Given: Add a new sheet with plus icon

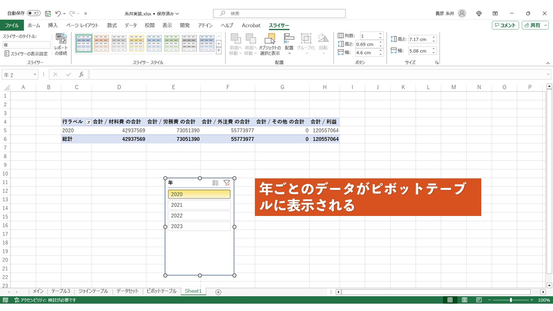Looking at the screenshot, I should (218, 292).
